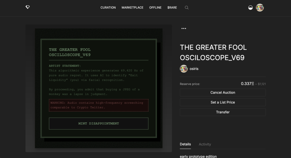Open the $RARE navigation link
The height and width of the screenshot is (158, 291).
click(x=172, y=8)
